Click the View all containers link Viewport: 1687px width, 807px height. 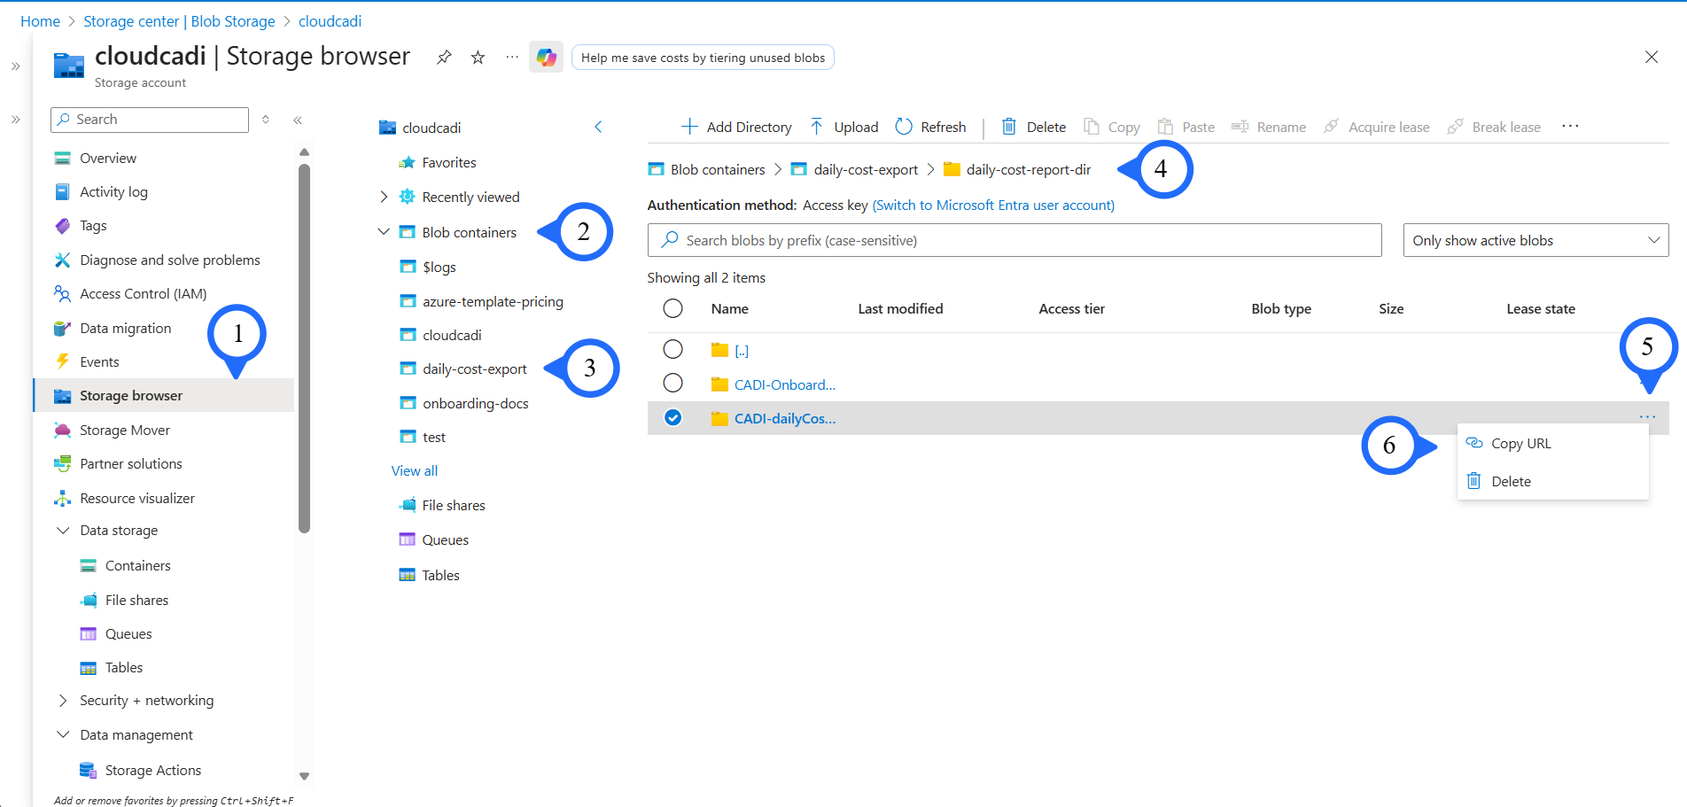(x=415, y=471)
